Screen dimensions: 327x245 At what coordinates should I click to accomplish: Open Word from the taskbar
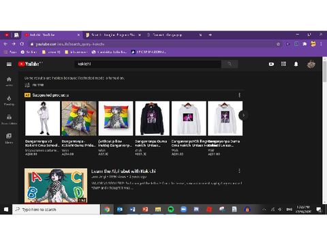[x=132, y=210]
